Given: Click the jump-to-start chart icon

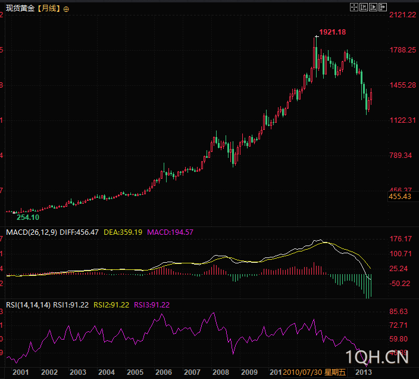Looking at the screenshot, I should [x=364, y=7].
